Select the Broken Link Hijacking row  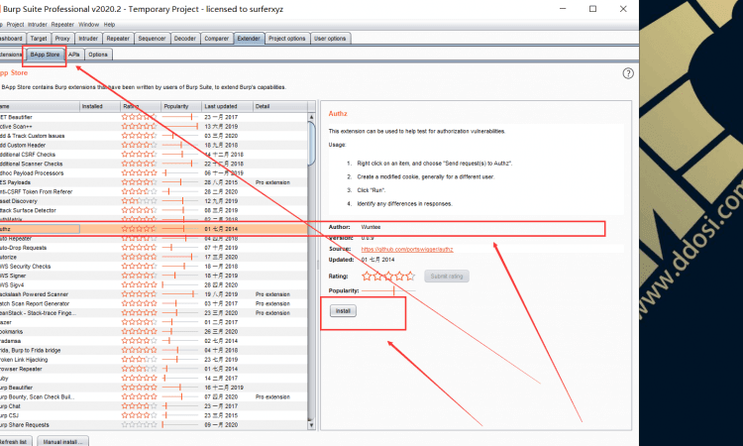[154, 360]
